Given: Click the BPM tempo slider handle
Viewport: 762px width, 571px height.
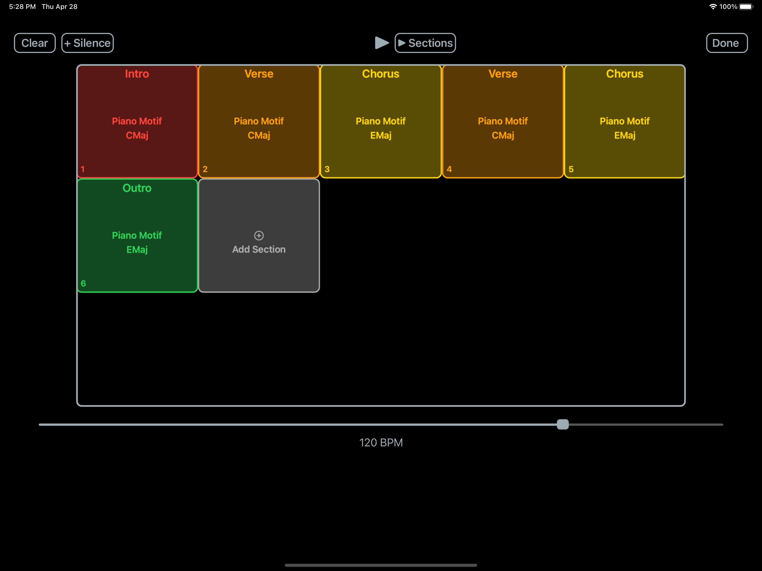Looking at the screenshot, I should (x=563, y=424).
